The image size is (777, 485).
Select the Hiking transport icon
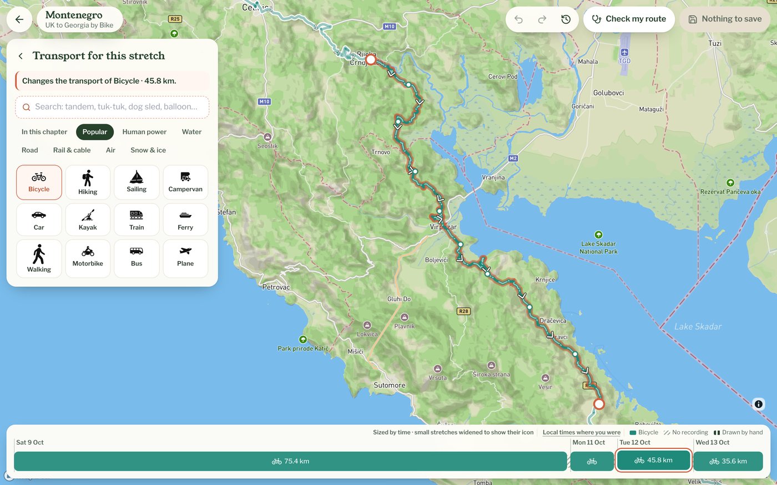tap(88, 182)
